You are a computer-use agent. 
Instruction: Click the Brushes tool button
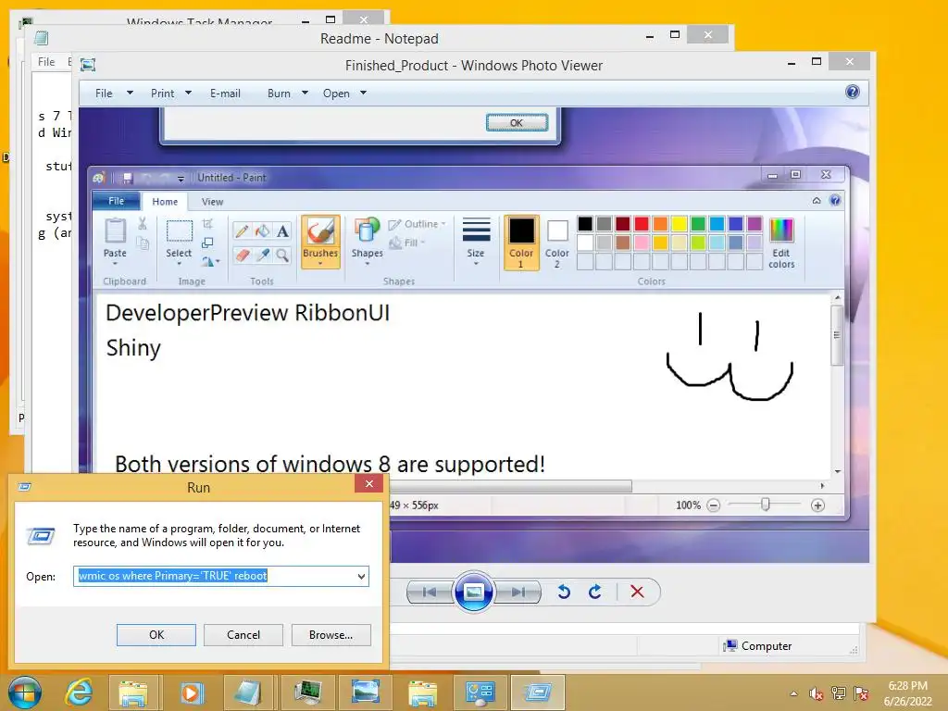(x=320, y=242)
